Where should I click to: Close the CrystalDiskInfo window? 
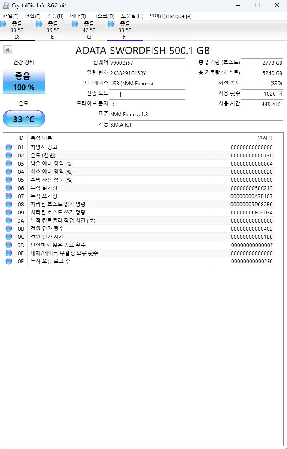(277, 5)
